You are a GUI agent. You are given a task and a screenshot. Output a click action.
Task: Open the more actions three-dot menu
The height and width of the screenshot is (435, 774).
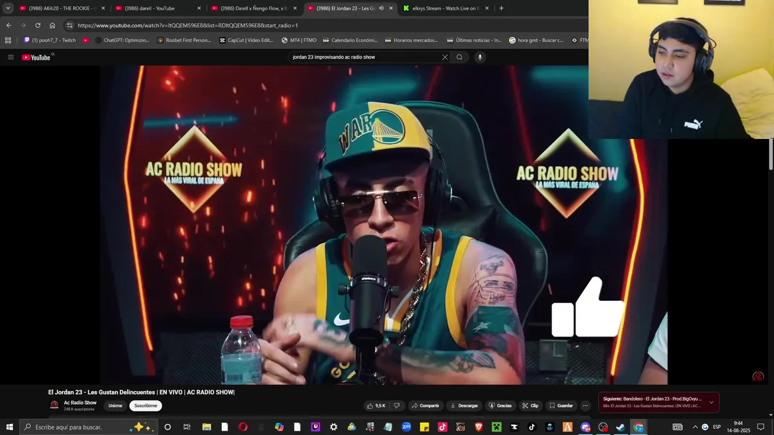(x=585, y=406)
